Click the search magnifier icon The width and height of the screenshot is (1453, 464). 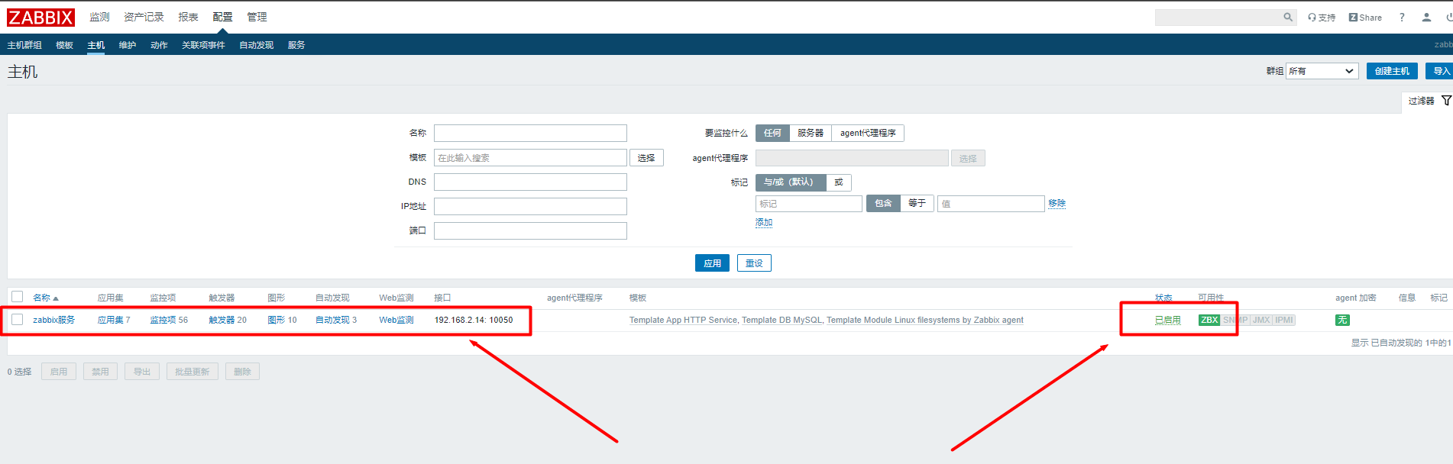(1288, 17)
